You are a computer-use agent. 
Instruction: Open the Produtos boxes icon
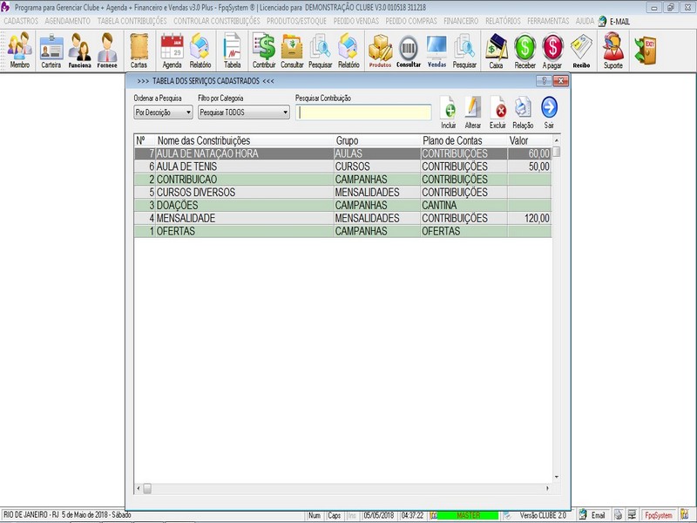380,51
